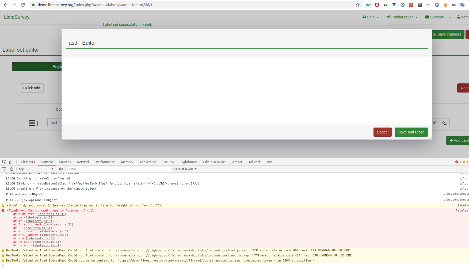This screenshot has height=269, width=469.
Task: Click the console Filter input field
Action: [x=119, y=169]
